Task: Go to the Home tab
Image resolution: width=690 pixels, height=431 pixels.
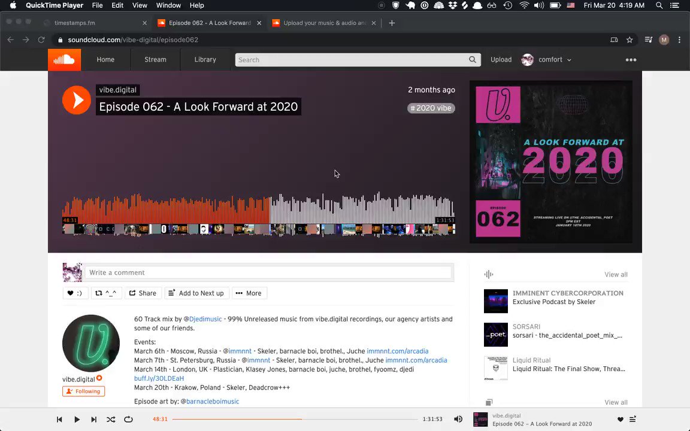Action: tap(105, 60)
